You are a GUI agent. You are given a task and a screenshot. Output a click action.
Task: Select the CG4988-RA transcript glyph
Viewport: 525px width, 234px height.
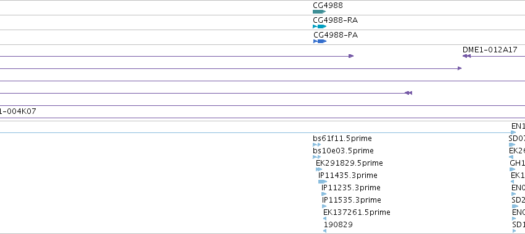[320, 26]
